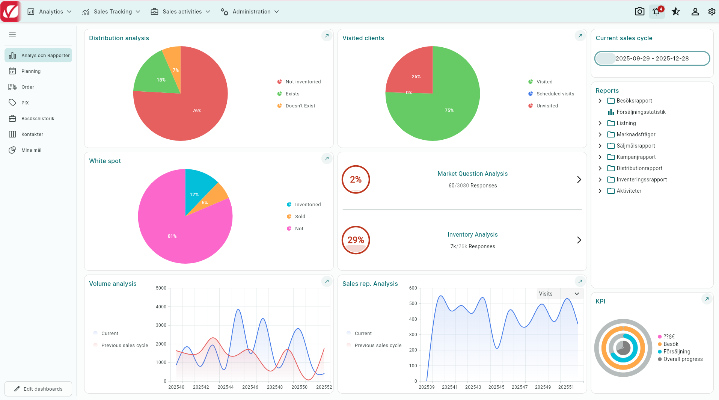Open the Analytics menu
This screenshot has width=719, height=400.
[49, 12]
